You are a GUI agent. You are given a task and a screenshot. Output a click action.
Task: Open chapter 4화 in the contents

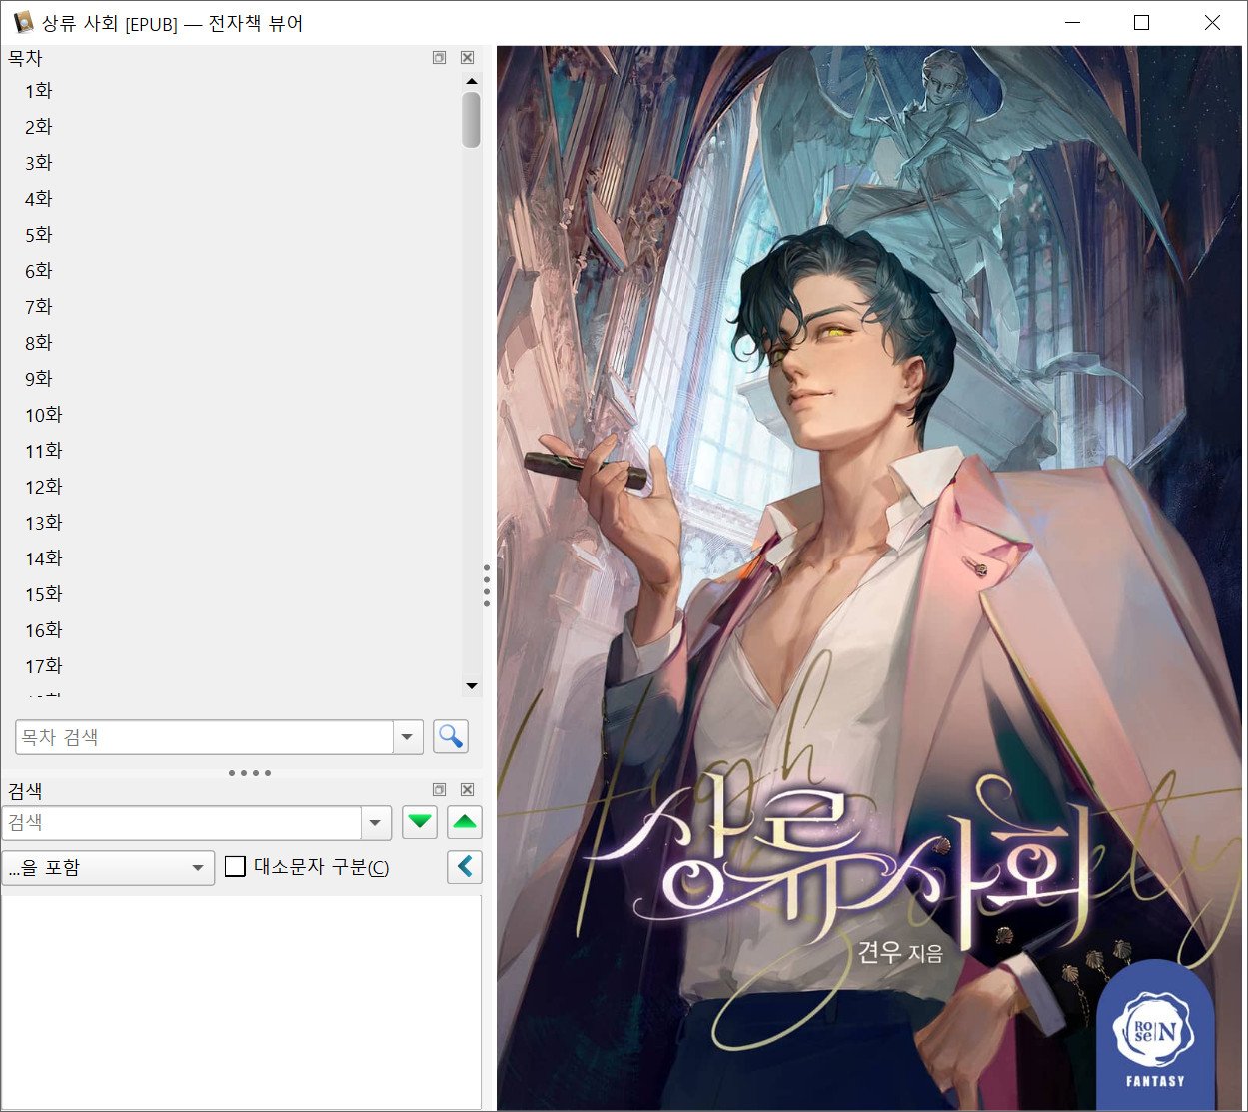[x=38, y=199]
